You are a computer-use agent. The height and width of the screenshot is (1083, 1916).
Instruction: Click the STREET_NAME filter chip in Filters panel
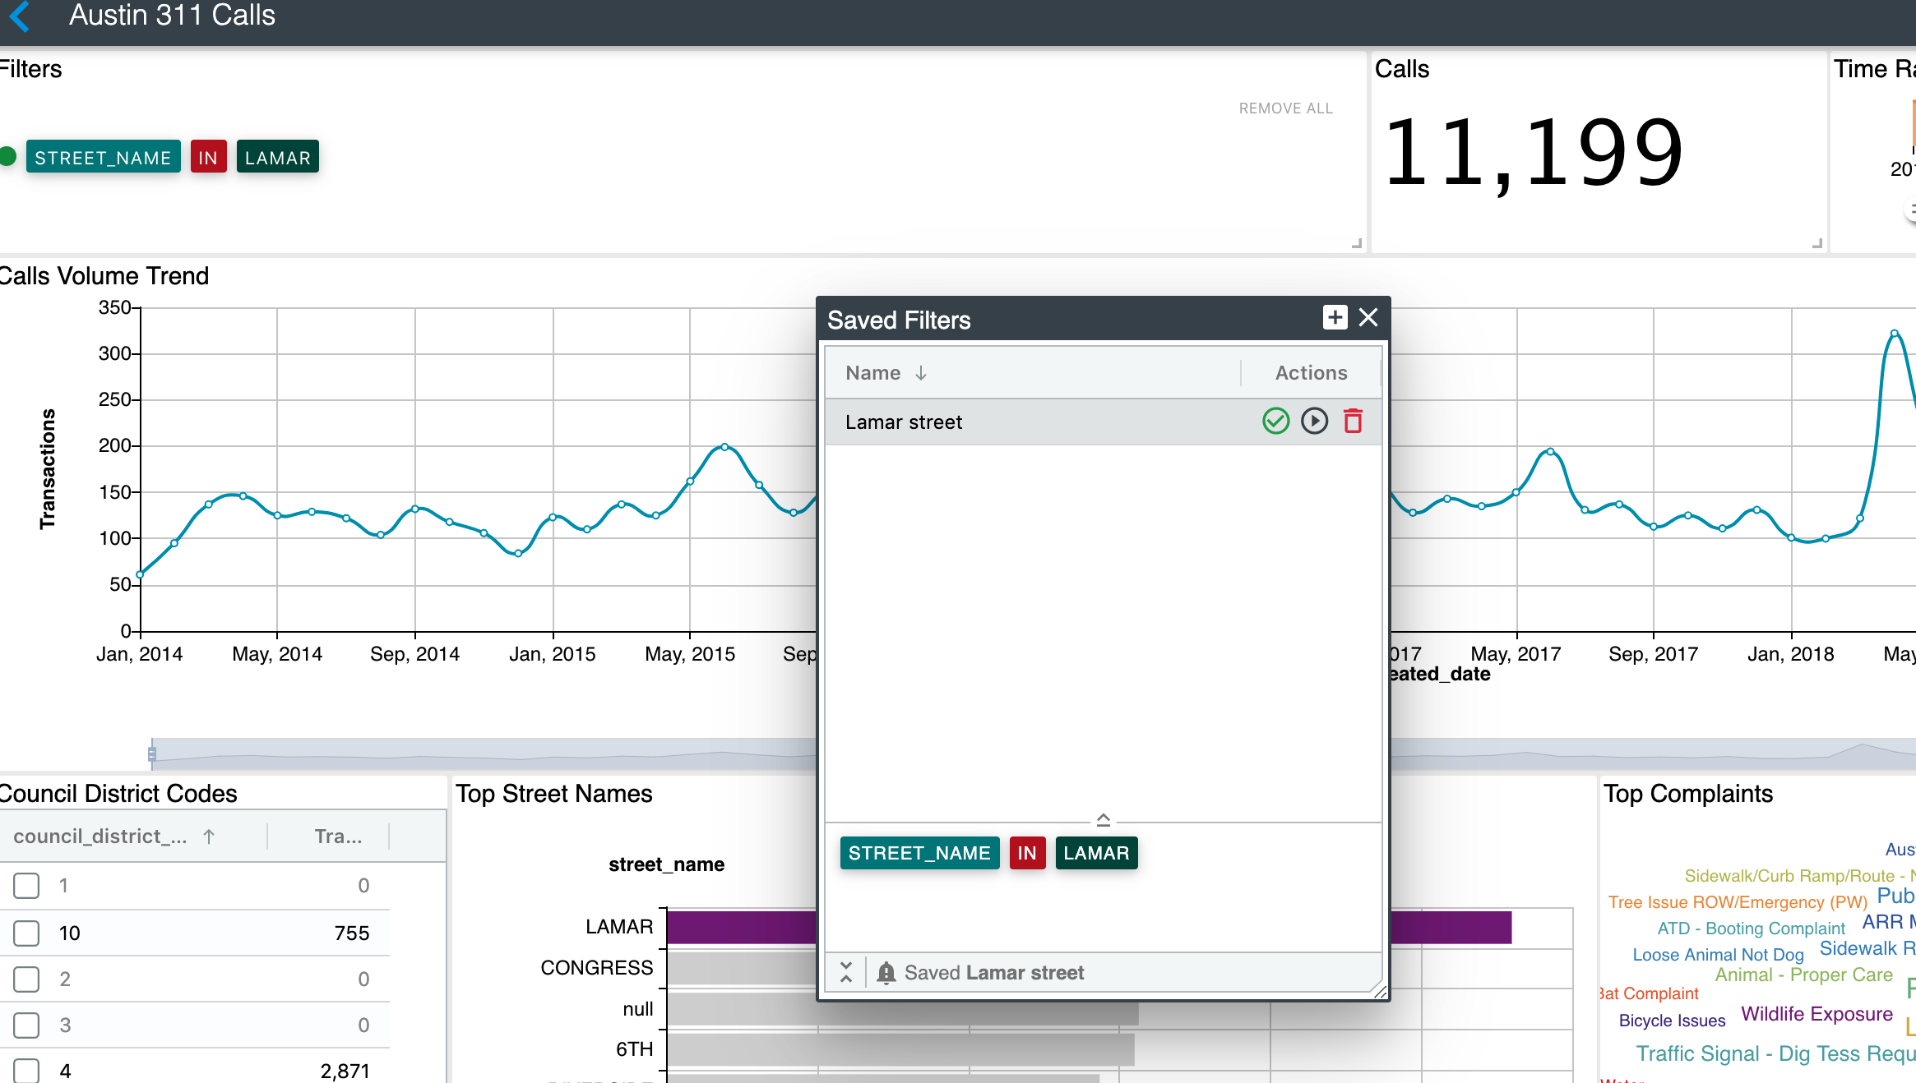103,157
